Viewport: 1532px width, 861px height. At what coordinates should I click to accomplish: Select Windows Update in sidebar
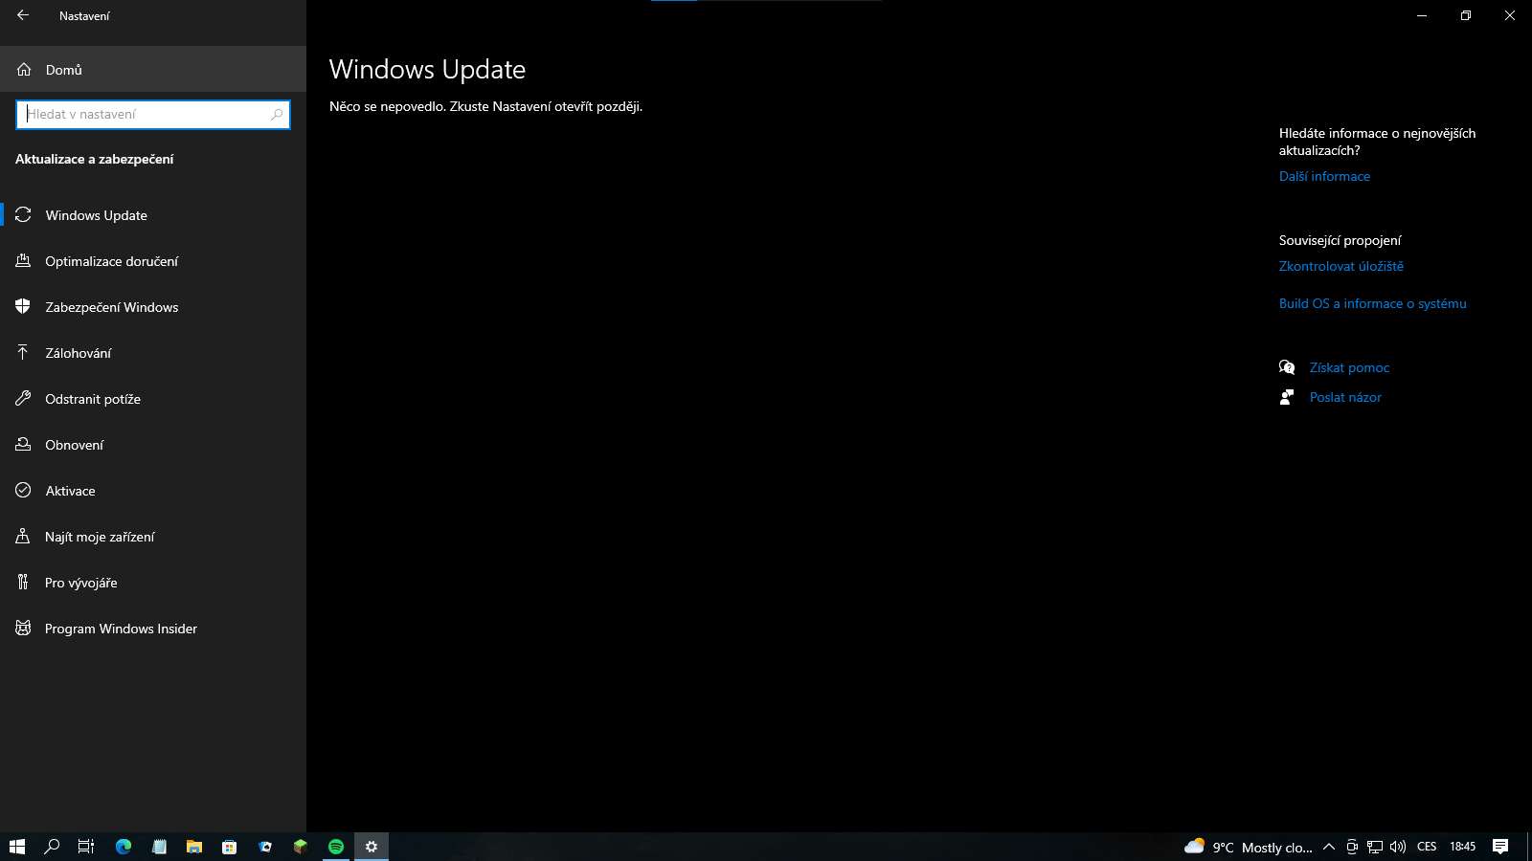click(x=96, y=215)
